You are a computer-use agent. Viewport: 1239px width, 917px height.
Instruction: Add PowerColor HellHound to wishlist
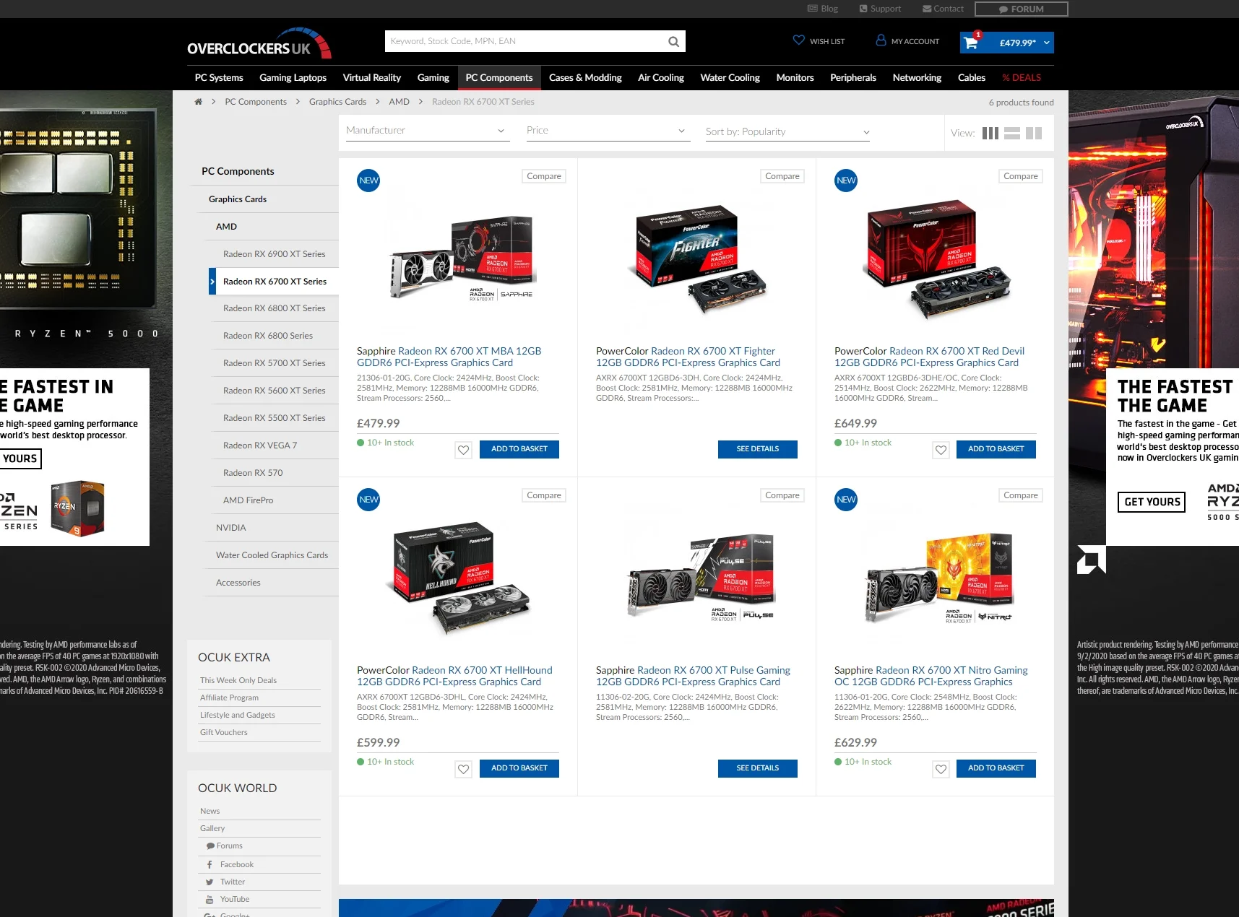pos(464,769)
